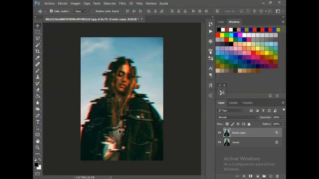Viewport: 319px width, 179px height.
Task: Switch to the Canales tab
Action: coord(233,103)
